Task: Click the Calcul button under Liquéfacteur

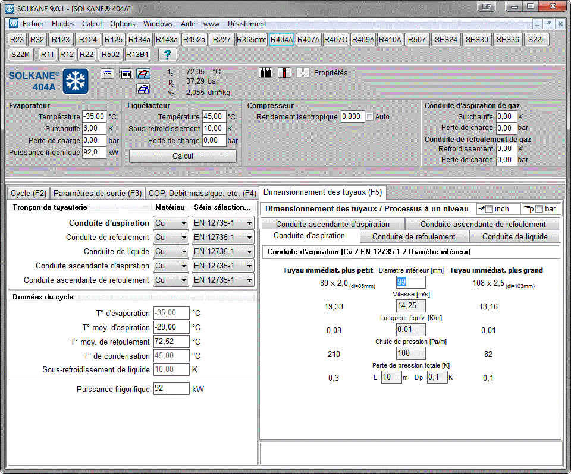Action: pos(183,156)
